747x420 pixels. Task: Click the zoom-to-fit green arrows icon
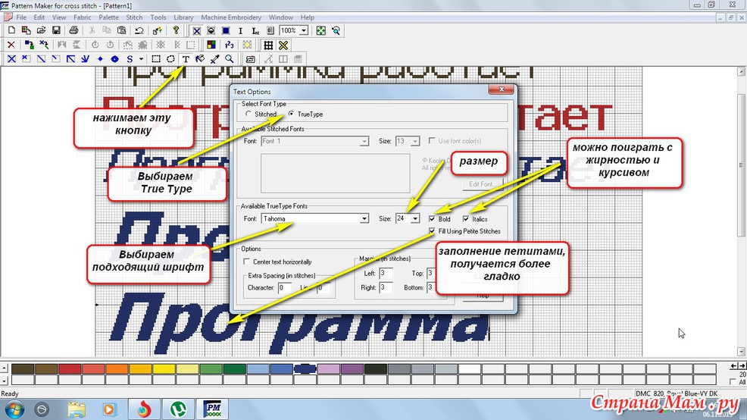click(321, 30)
